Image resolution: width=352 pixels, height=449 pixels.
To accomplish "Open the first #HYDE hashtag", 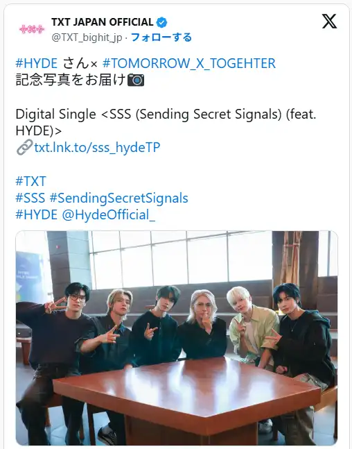I will point(37,63).
